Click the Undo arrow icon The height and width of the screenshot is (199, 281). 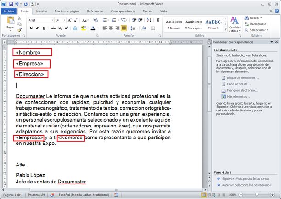pos(17,4)
